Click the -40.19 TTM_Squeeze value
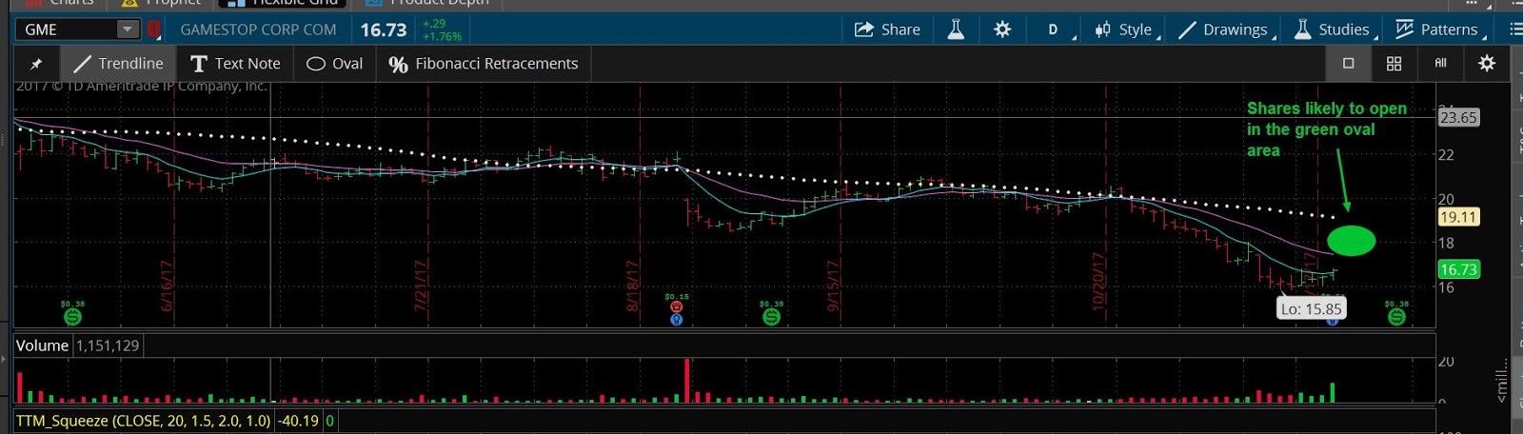1523x434 pixels. [298, 420]
